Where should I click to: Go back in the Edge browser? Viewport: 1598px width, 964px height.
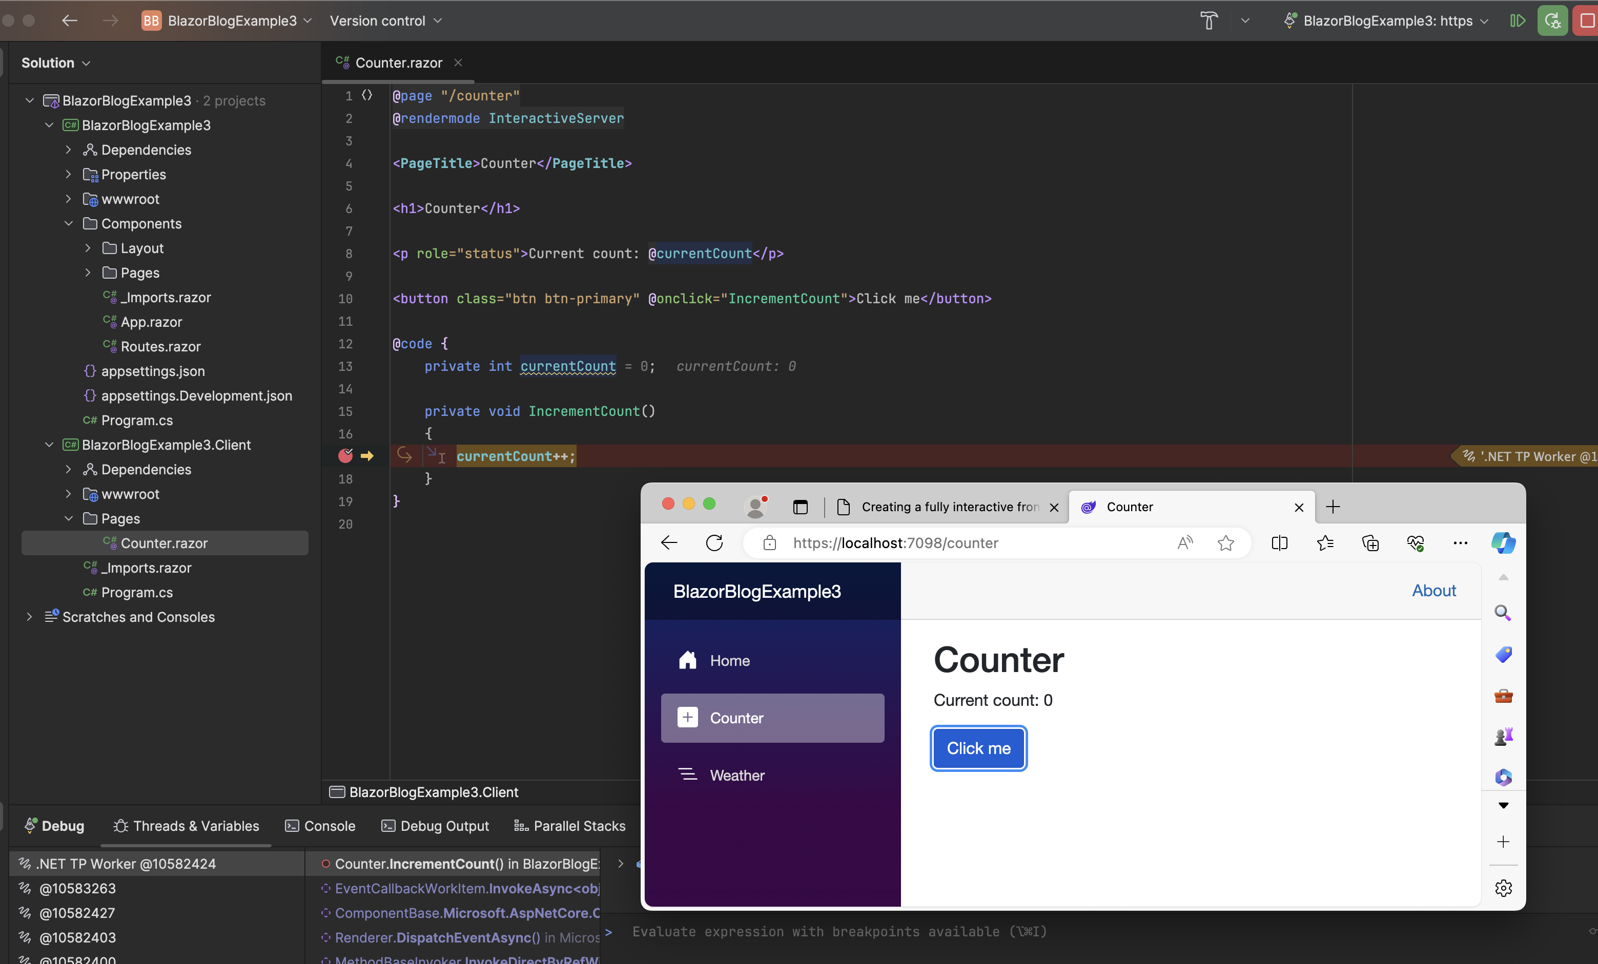669,542
